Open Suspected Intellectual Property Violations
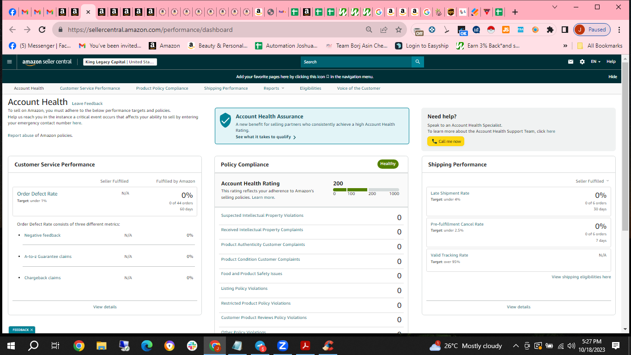The width and height of the screenshot is (631, 355). (x=262, y=215)
